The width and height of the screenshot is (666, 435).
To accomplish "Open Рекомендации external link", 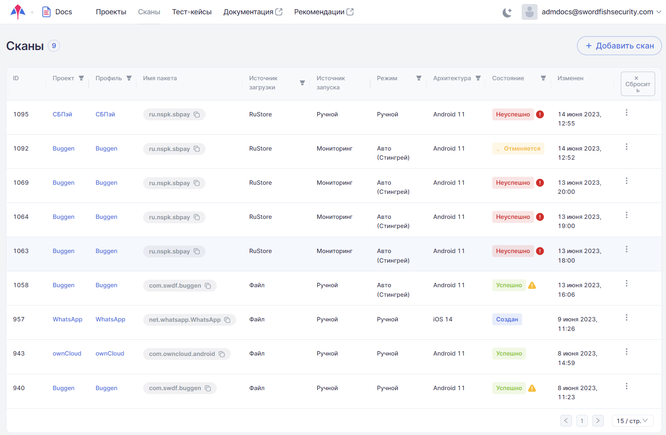I will click(324, 12).
